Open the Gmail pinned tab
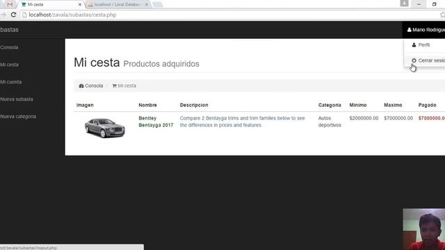Viewport: 445px width, 250px height. [x=10, y=5]
